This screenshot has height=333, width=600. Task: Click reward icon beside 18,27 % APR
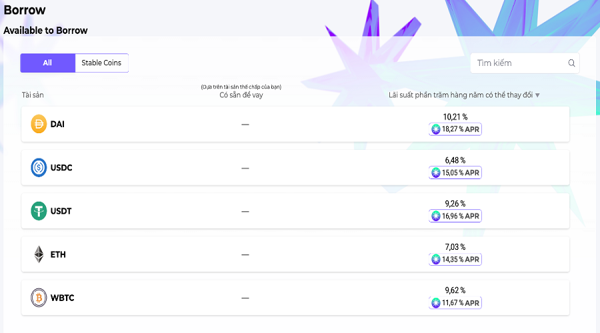(436, 129)
